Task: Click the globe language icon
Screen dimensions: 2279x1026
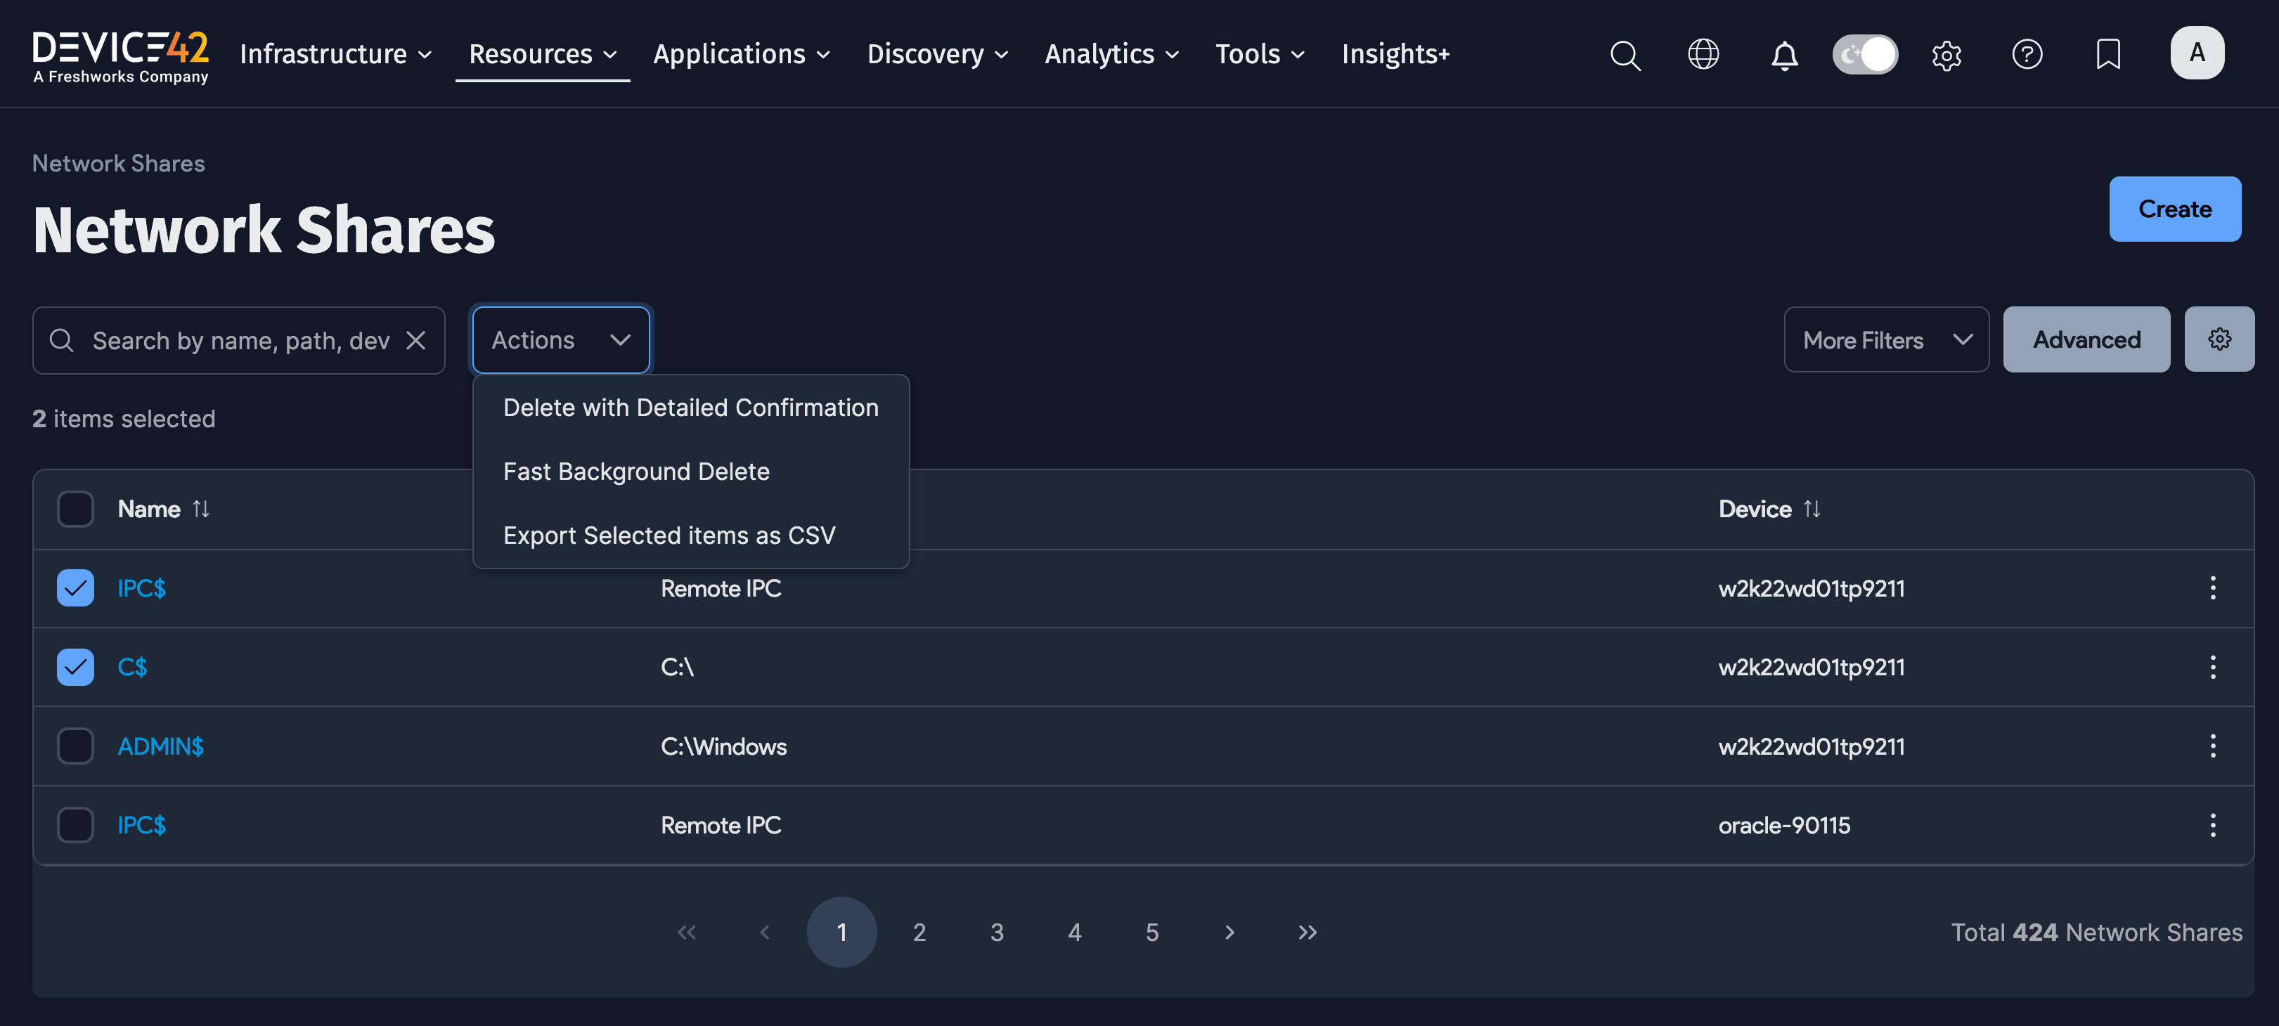Action: pyautogui.click(x=1703, y=55)
